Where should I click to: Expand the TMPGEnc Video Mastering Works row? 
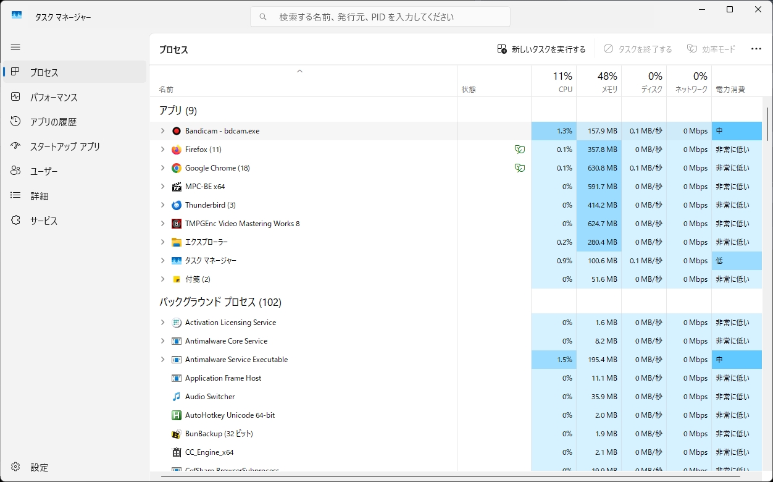point(162,224)
